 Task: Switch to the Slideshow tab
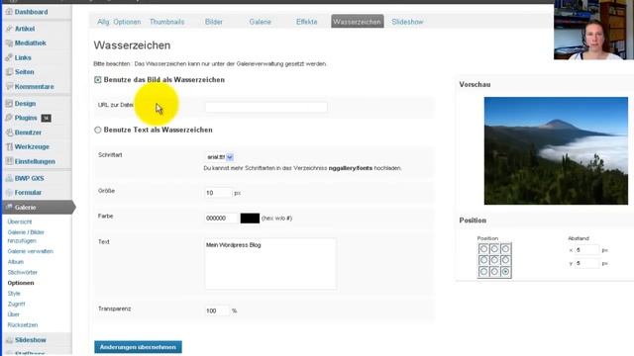[x=407, y=22]
